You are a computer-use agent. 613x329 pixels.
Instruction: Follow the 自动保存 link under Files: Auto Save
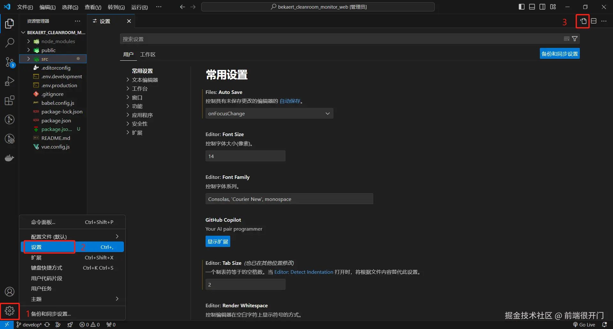(x=290, y=101)
